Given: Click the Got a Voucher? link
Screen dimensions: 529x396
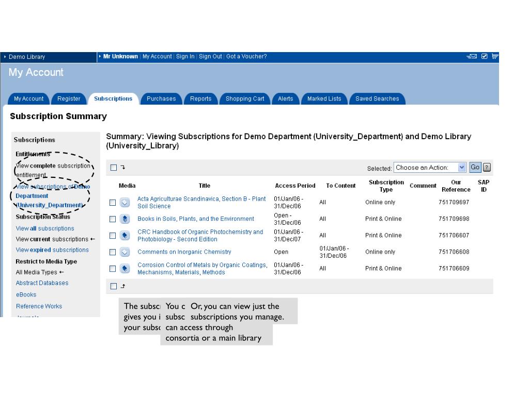Looking at the screenshot, I should click(x=246, y=57).
